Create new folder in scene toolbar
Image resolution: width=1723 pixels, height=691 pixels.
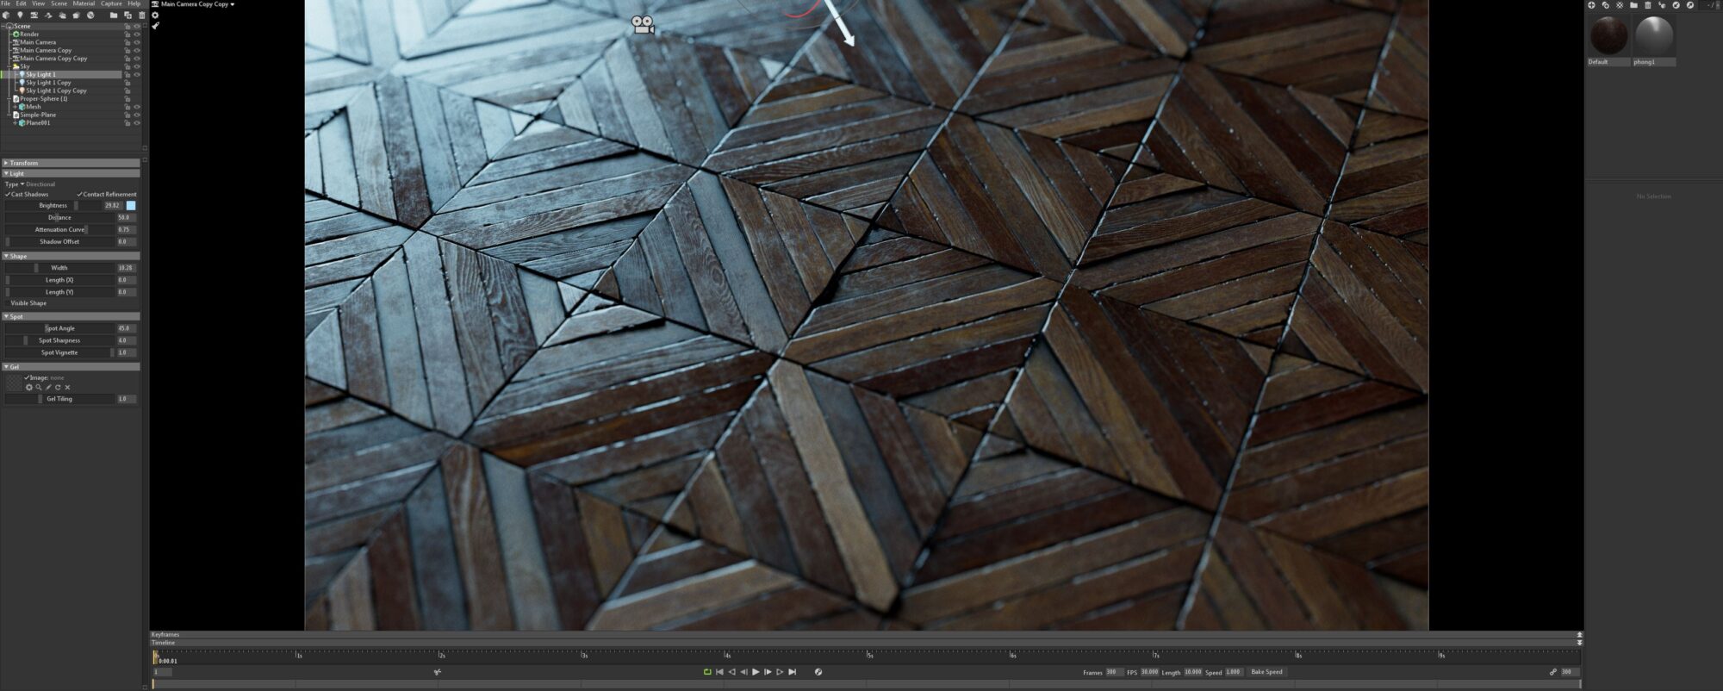click(114, 15)
